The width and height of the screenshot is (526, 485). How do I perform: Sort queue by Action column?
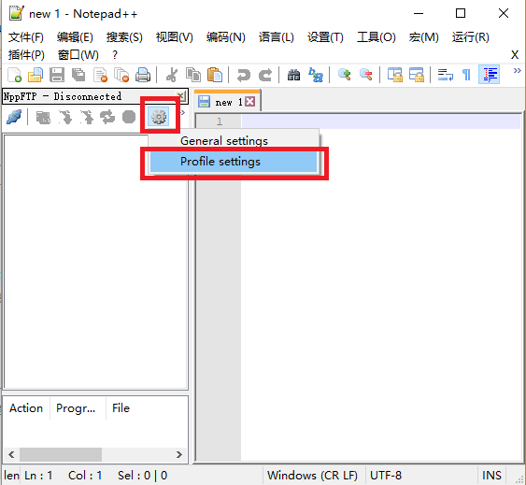click(x=26, y=408)
